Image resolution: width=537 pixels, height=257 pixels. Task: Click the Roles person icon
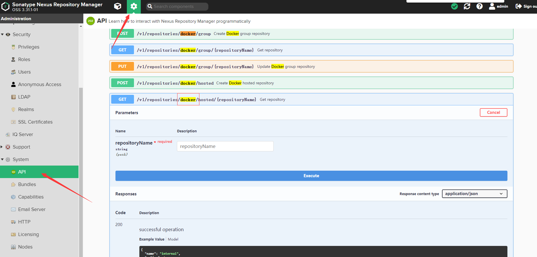tap(13, 59)
